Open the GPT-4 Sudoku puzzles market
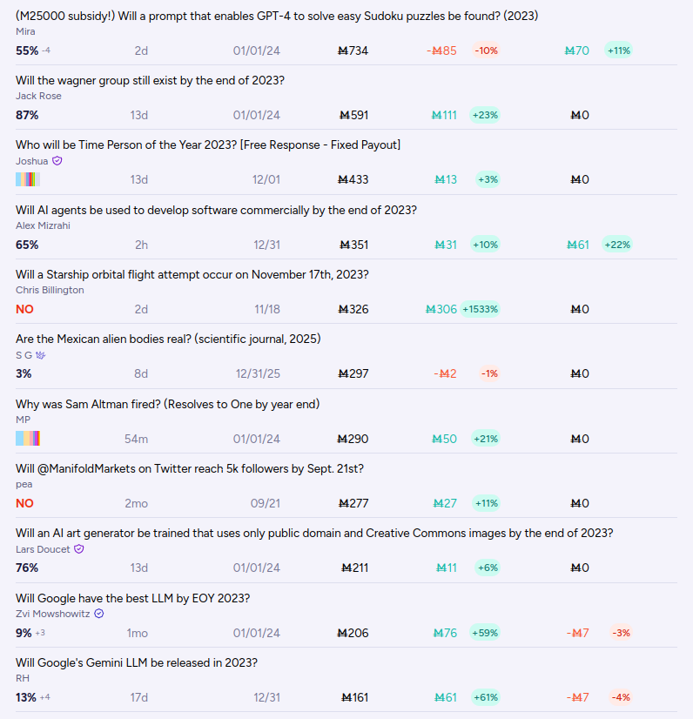Screen dimensions: 693x719 click(x=277, y=16)
